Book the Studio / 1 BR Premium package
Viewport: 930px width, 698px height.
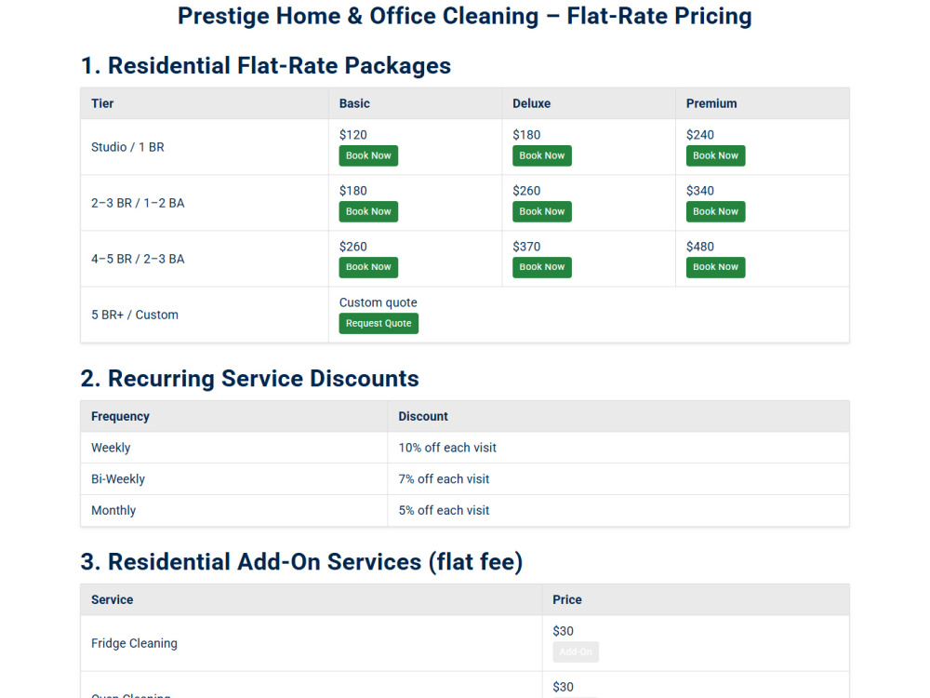[715, 155]
